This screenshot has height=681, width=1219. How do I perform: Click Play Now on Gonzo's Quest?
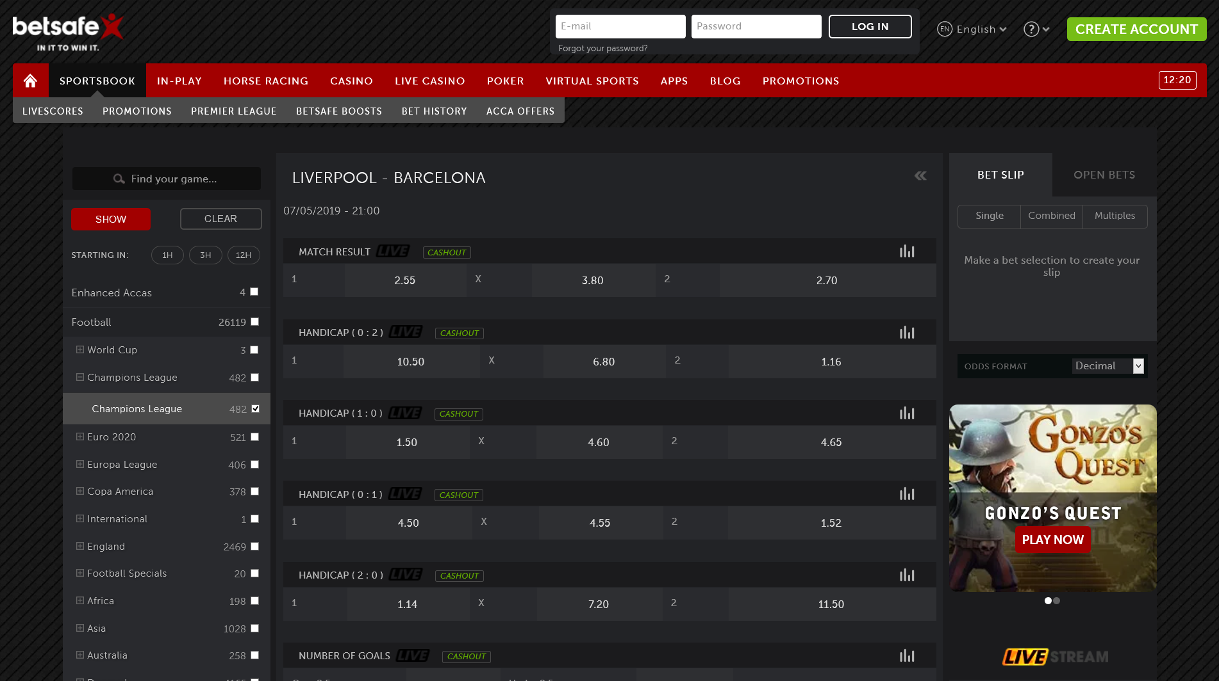1052,540
